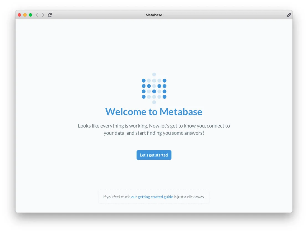Screen dimensions: 308x233
Task: Go forward with the forward arrow
Action: 43,15
